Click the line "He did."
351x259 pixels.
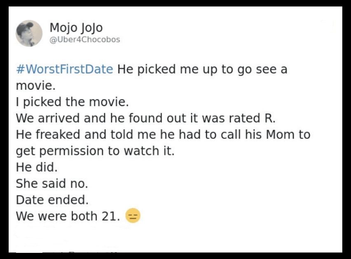[37, 167]
